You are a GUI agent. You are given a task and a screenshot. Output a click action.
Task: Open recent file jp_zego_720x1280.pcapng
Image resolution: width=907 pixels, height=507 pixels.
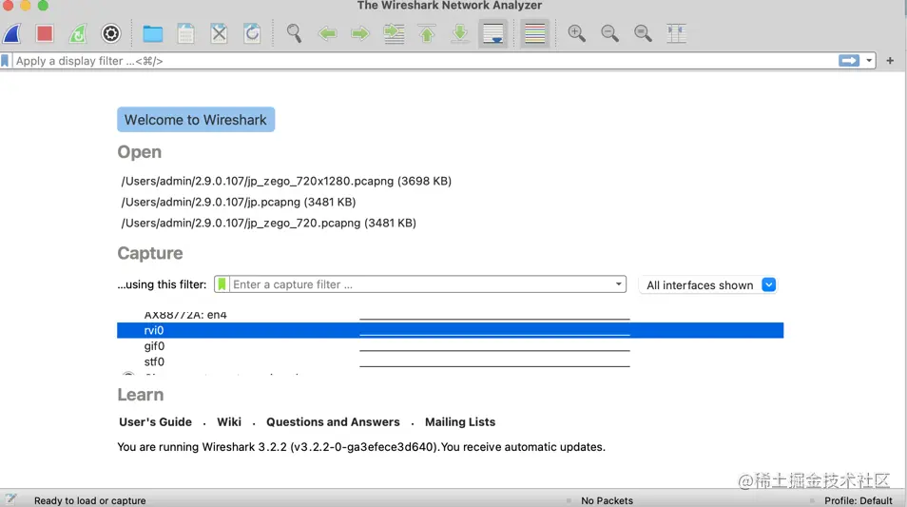coord(286,181)
